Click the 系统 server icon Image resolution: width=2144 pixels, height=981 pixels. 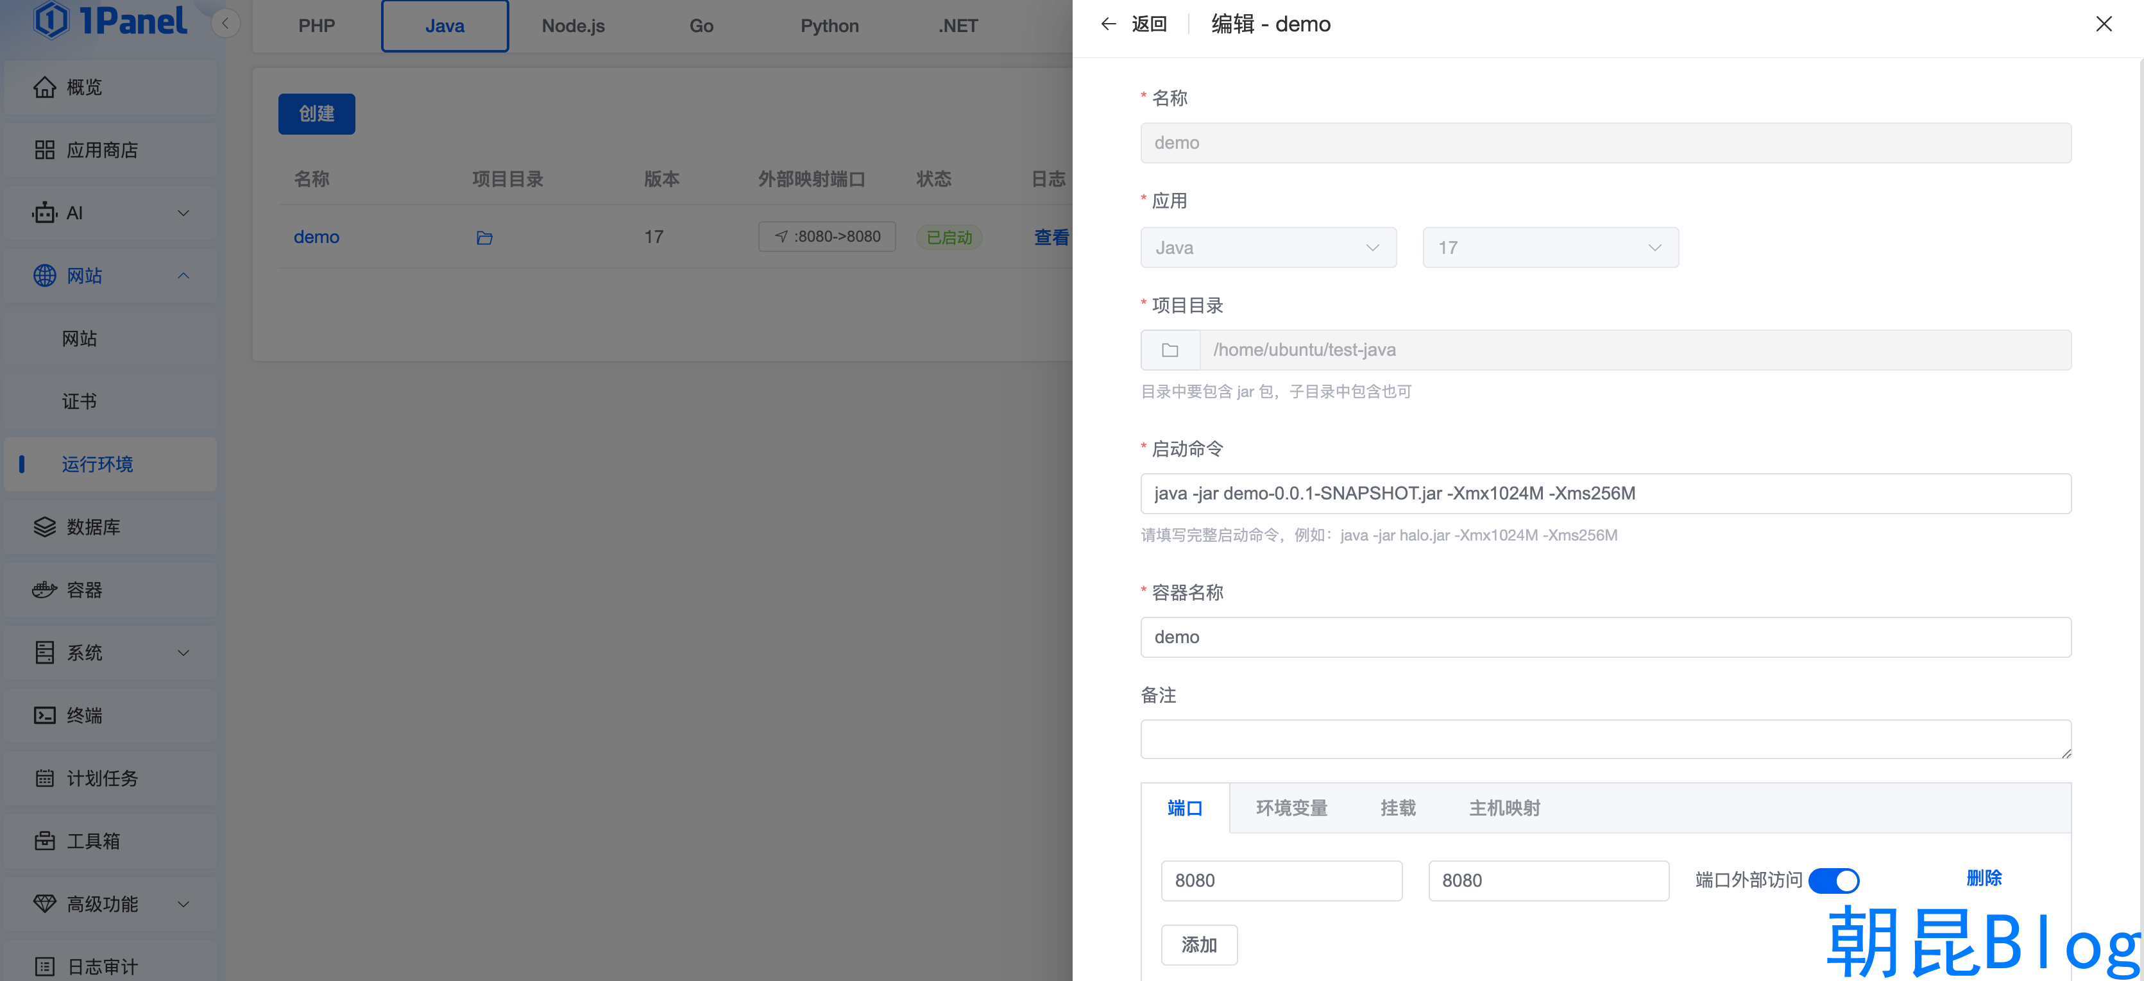(x=45, y=652)
